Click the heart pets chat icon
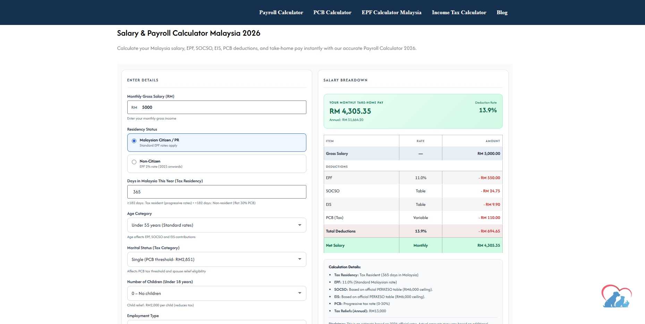645x324 pixels. [617, 296]
